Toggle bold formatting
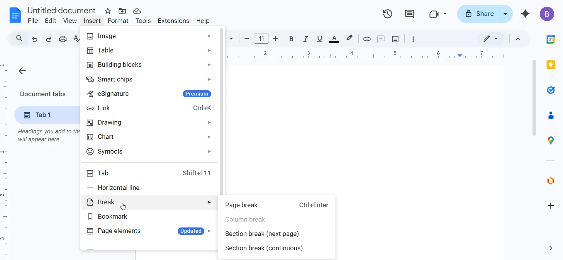 [x=291, y=39]
